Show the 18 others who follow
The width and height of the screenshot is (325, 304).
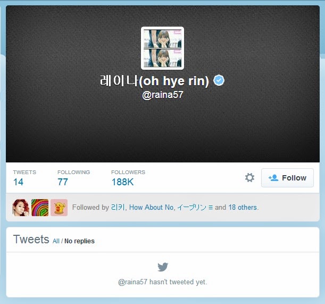point(243,207)
